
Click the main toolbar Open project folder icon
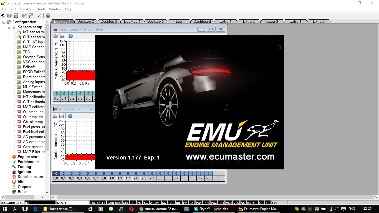[9, 16]
